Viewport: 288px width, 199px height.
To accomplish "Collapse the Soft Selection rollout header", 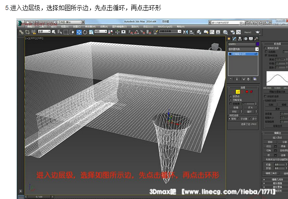I will (x=275, y=44).
